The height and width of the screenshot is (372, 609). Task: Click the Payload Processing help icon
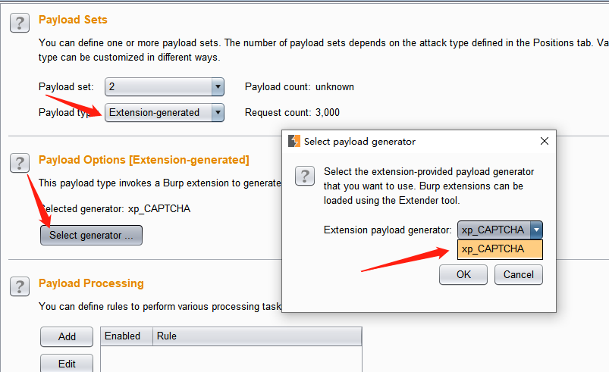pos(20,286)
